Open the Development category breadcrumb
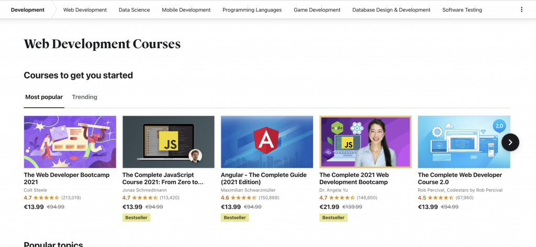Viewport: 536px width, 247px height. [27, 9]
